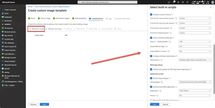This screenshot has width=215, height=108.
Task: Click info icon beside Configure session timeouts
Action: (x=172, y=14)
